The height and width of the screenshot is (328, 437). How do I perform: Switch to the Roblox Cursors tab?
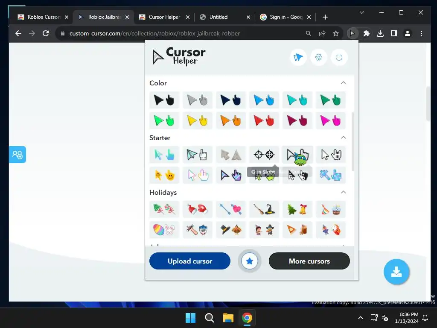(42, 17)
